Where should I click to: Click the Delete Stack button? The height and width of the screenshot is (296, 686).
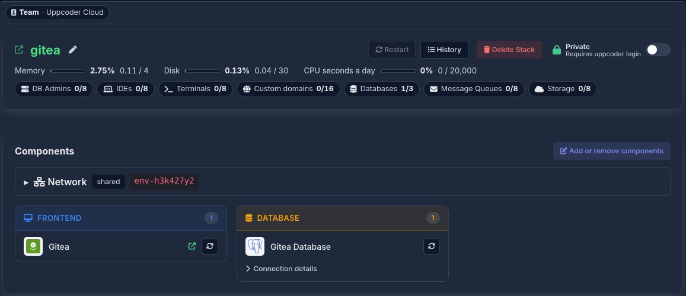click(x=509, y=50)
